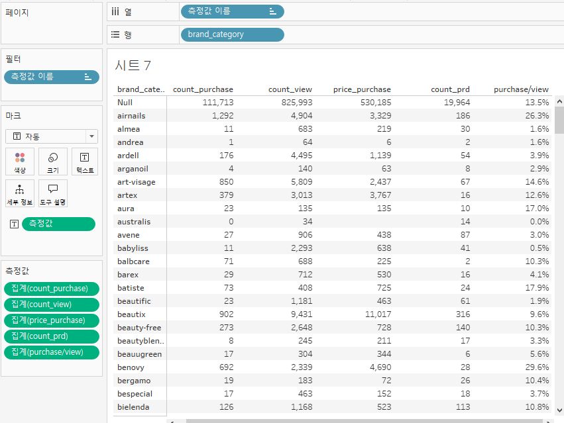The height and width of the screenshot is (423, 564).
Task: Open the Tooltip (도구 설명) marks card
Action: pos(53,193)
